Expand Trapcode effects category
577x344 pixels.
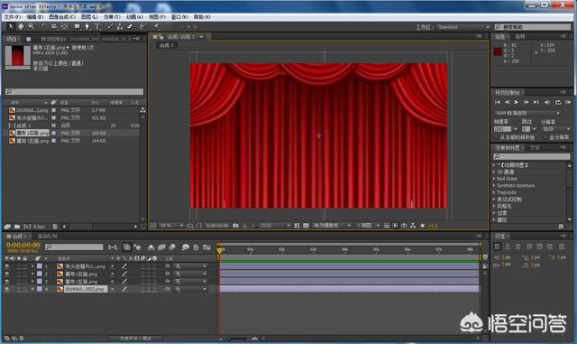pyautogui.click(x=494, y=192)
